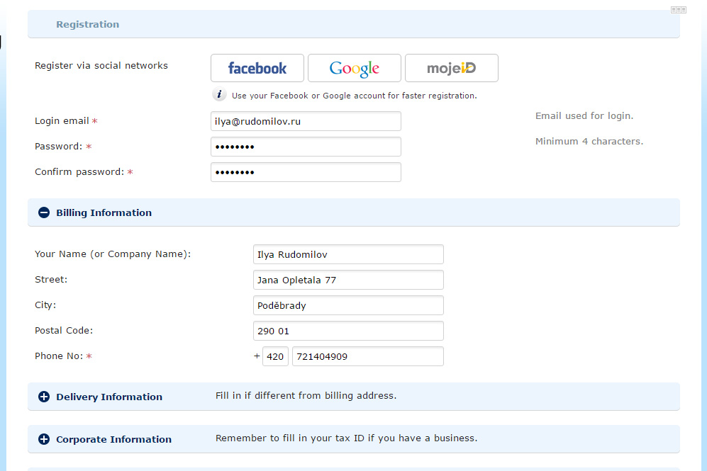Image resolution: width=707 pixels, height=471 pixels.
Task: Click the Registration header title
Action: pos(88,24)
